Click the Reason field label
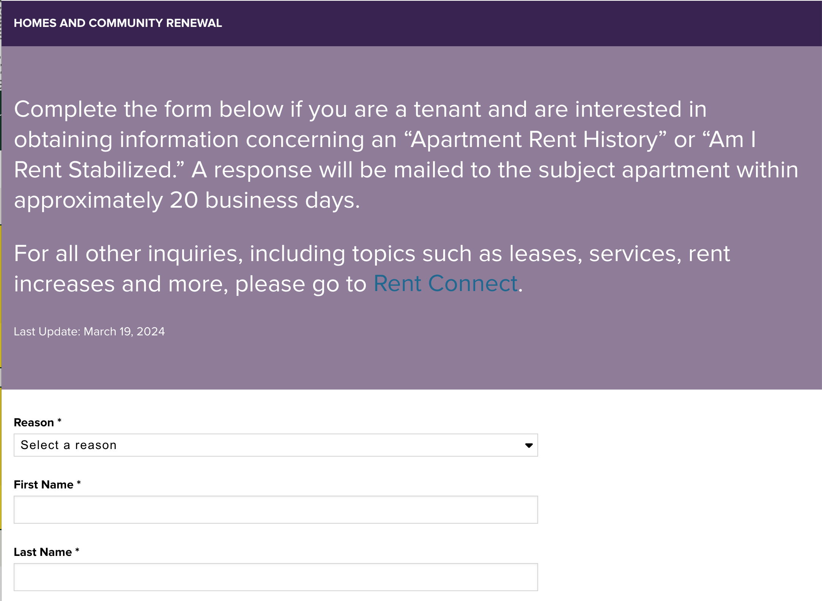Image resolution: width=822 pixels, height=601 pixels. [x=34, y=423]
